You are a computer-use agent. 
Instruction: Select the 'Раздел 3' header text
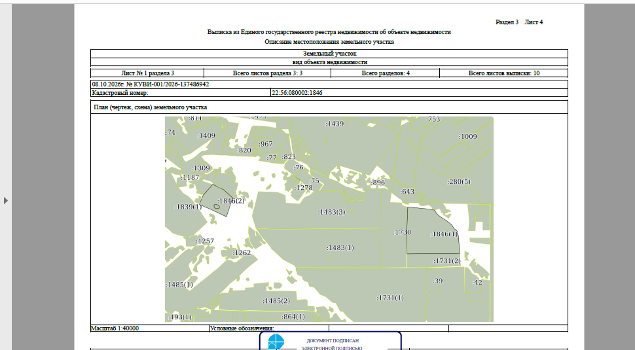pyautogui.click(x=507, y=22)
